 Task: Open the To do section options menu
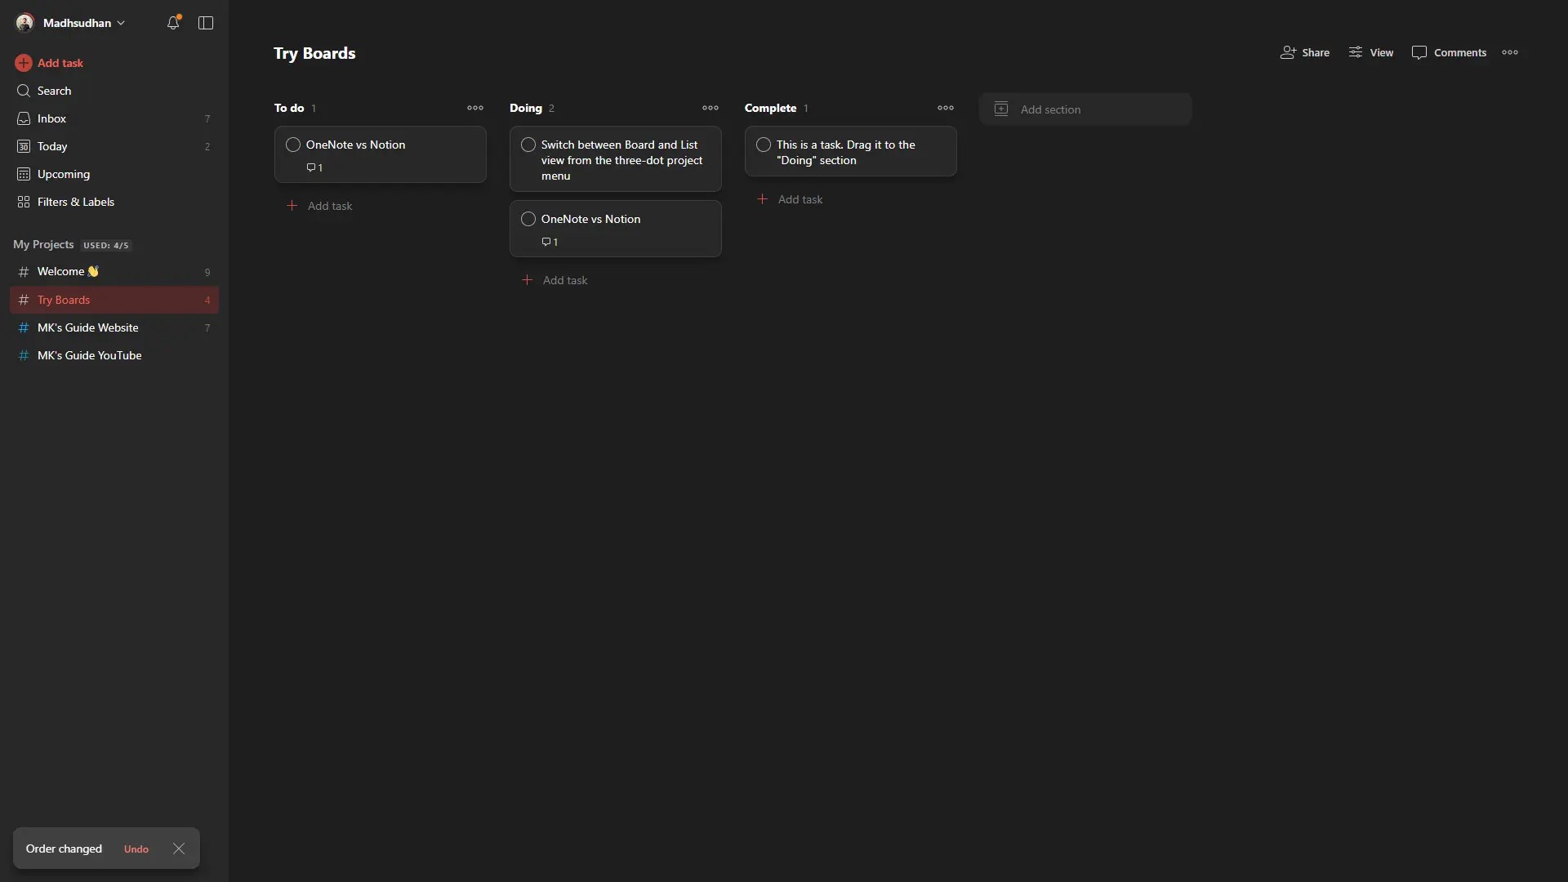tap(475, 107)
